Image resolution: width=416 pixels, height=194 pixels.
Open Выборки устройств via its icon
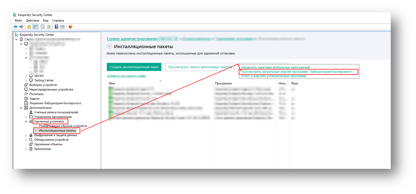26,85
